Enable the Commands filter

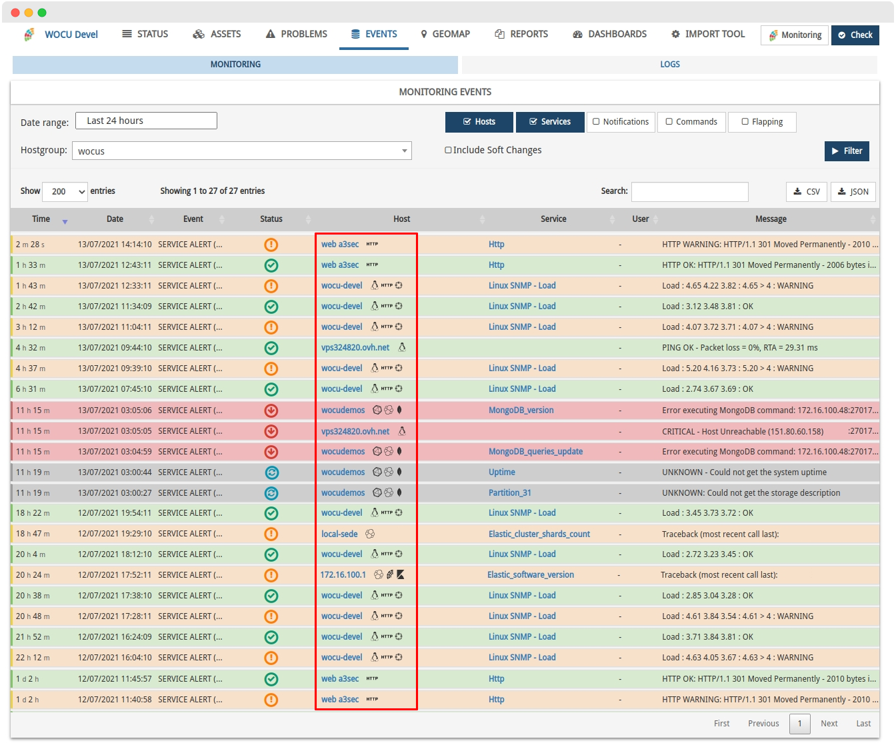pos(691,122)
